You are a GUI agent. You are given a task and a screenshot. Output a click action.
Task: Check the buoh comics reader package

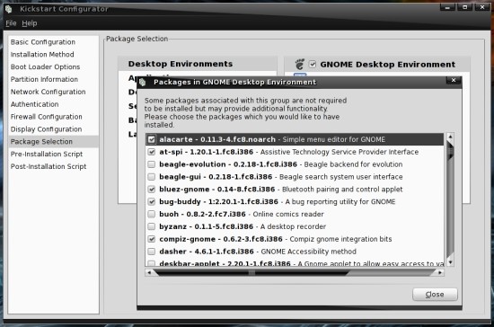(x=152, y=214)
